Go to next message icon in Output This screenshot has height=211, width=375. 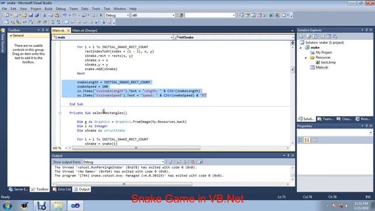[x=185, y=162]
